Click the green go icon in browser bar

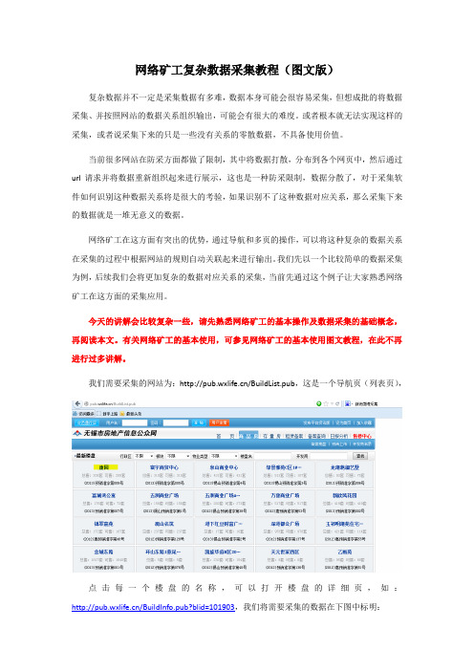coord(319,404)
